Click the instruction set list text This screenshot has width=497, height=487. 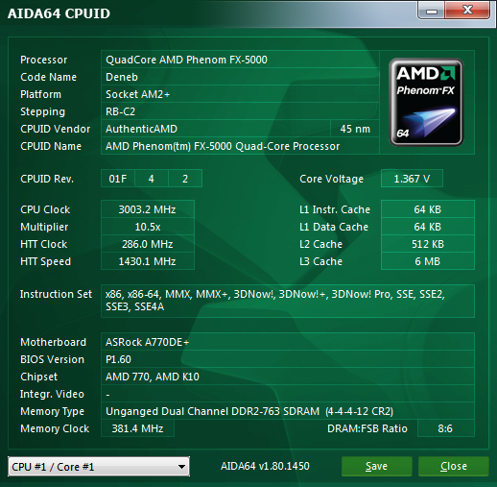(275, 301)
